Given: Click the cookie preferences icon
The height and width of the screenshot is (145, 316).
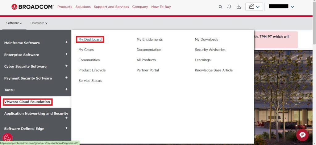Looking at the screenshot, I should click(7, 138).
